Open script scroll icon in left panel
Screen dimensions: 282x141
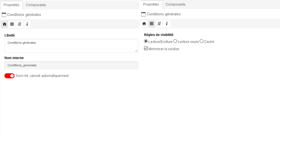coord(20,24)
